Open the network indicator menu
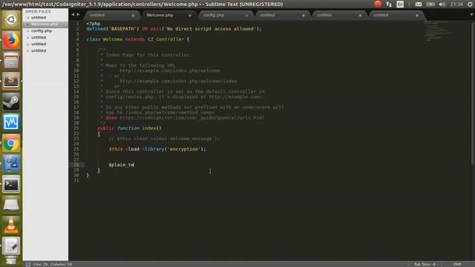Screen dimensions: 475x267 tap(389, 4)
